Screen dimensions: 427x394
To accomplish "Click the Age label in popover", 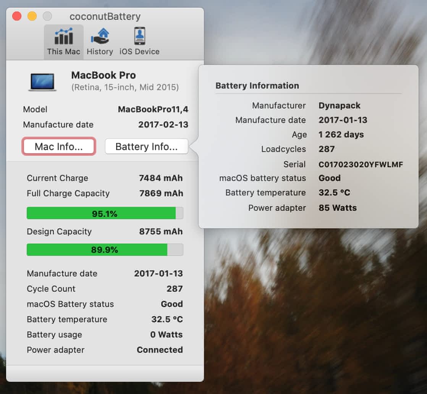I will (x=299, y=135).
